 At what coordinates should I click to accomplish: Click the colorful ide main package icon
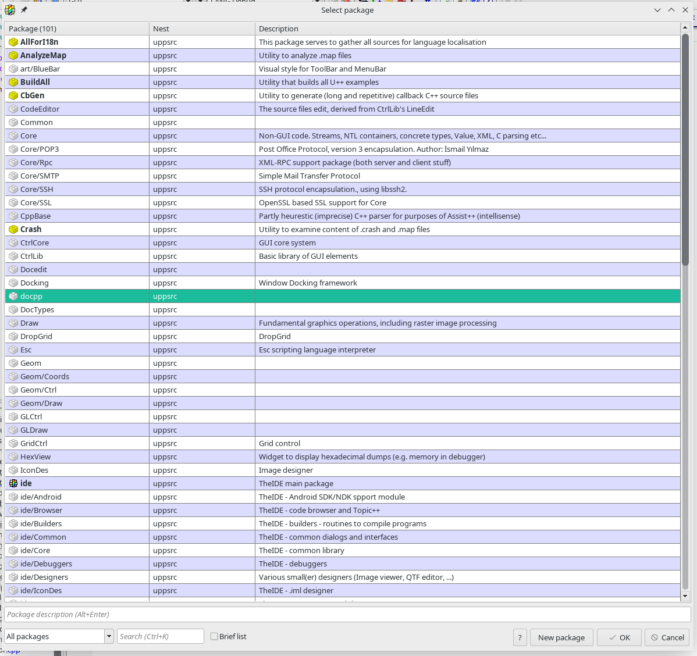(13, 483)
